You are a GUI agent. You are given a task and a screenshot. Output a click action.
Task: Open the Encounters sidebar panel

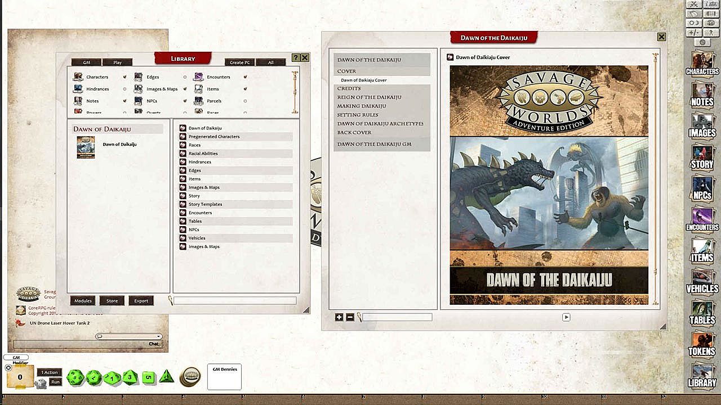point(702,220)
